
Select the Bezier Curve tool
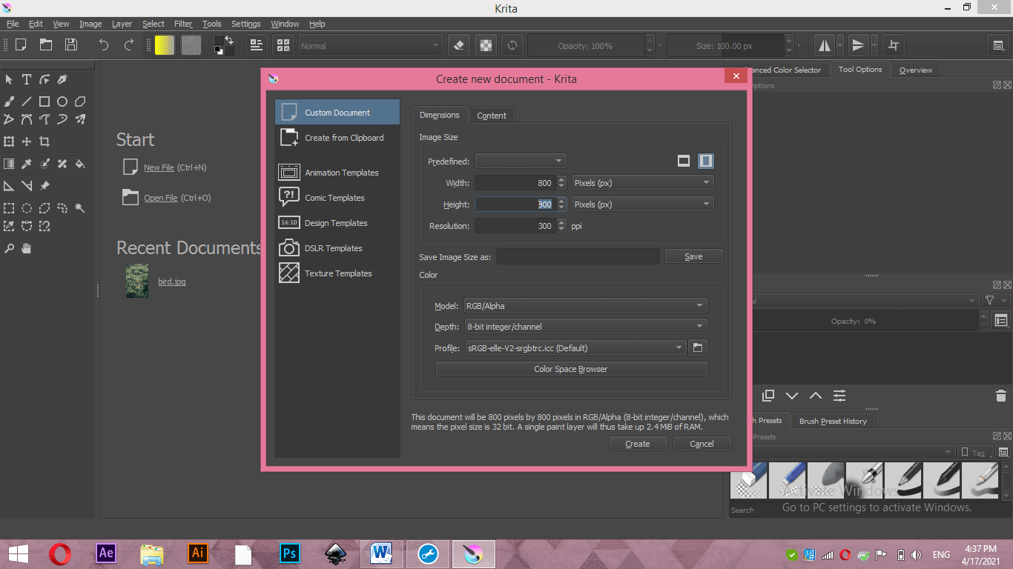click(x=27, y=119)
